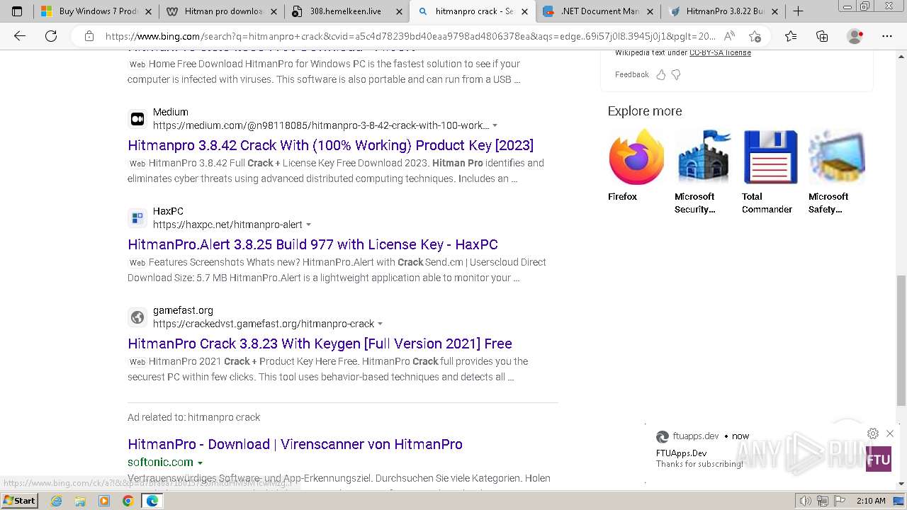
Task: Open the Collections icon
Action: 822,36
